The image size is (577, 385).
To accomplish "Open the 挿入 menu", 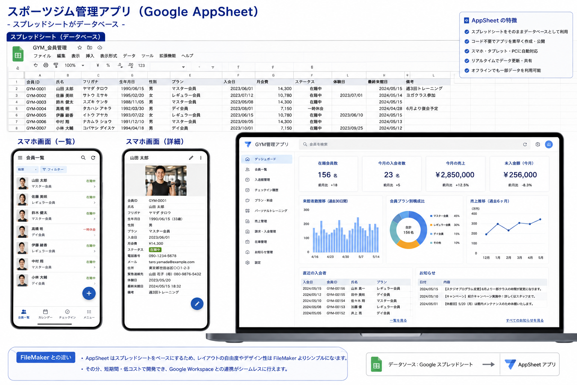I will coord(90,56).
